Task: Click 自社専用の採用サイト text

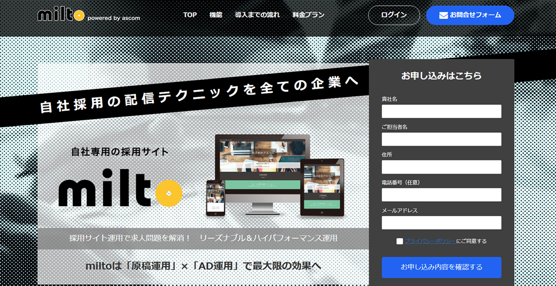Action: tap(120, 152)
